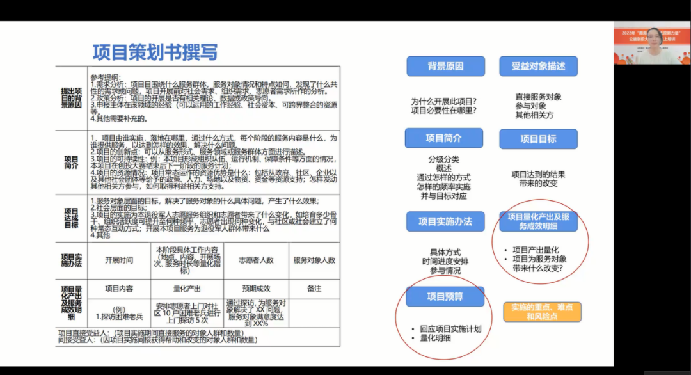This screenshot has width=691, height=375.
Task: Click the 志愿者人数 table cell
Action: pos(256,260)
